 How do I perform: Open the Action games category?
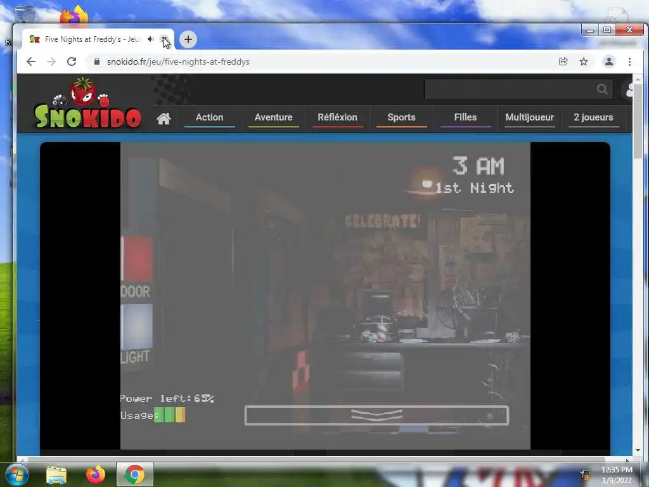pyautogui.click(x=209, y=117)
